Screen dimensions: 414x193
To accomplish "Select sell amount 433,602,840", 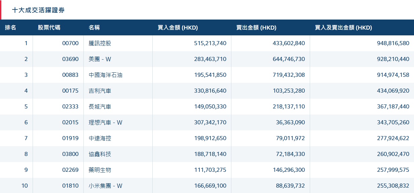I will pyautogui.click(x=289, y=43).
